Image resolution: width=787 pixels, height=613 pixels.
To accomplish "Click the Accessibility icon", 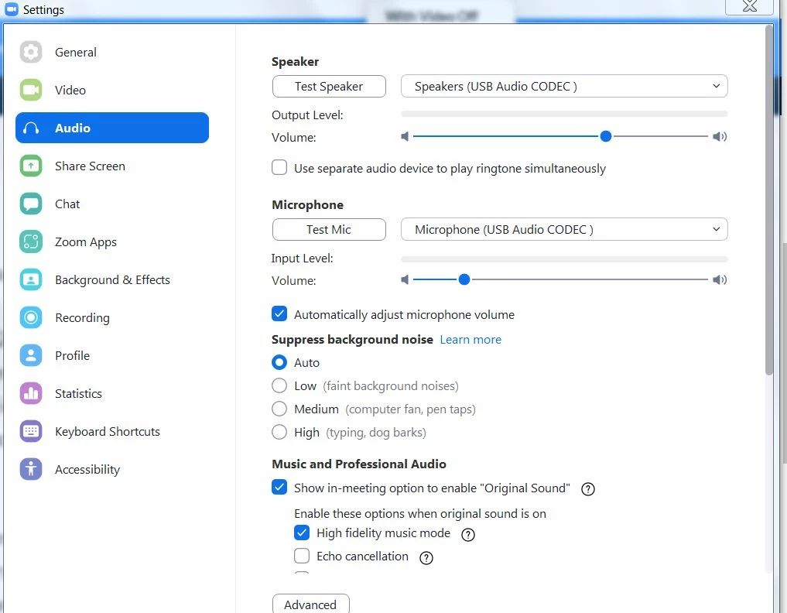I will [31, 469].
